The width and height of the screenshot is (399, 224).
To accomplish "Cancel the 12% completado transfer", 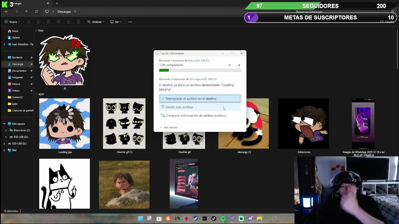I will click(239, 65).
